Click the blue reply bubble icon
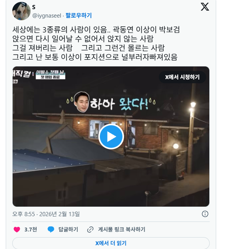This screenshot has height=249, width=225. pyautogui.click(x=51, y=230)
